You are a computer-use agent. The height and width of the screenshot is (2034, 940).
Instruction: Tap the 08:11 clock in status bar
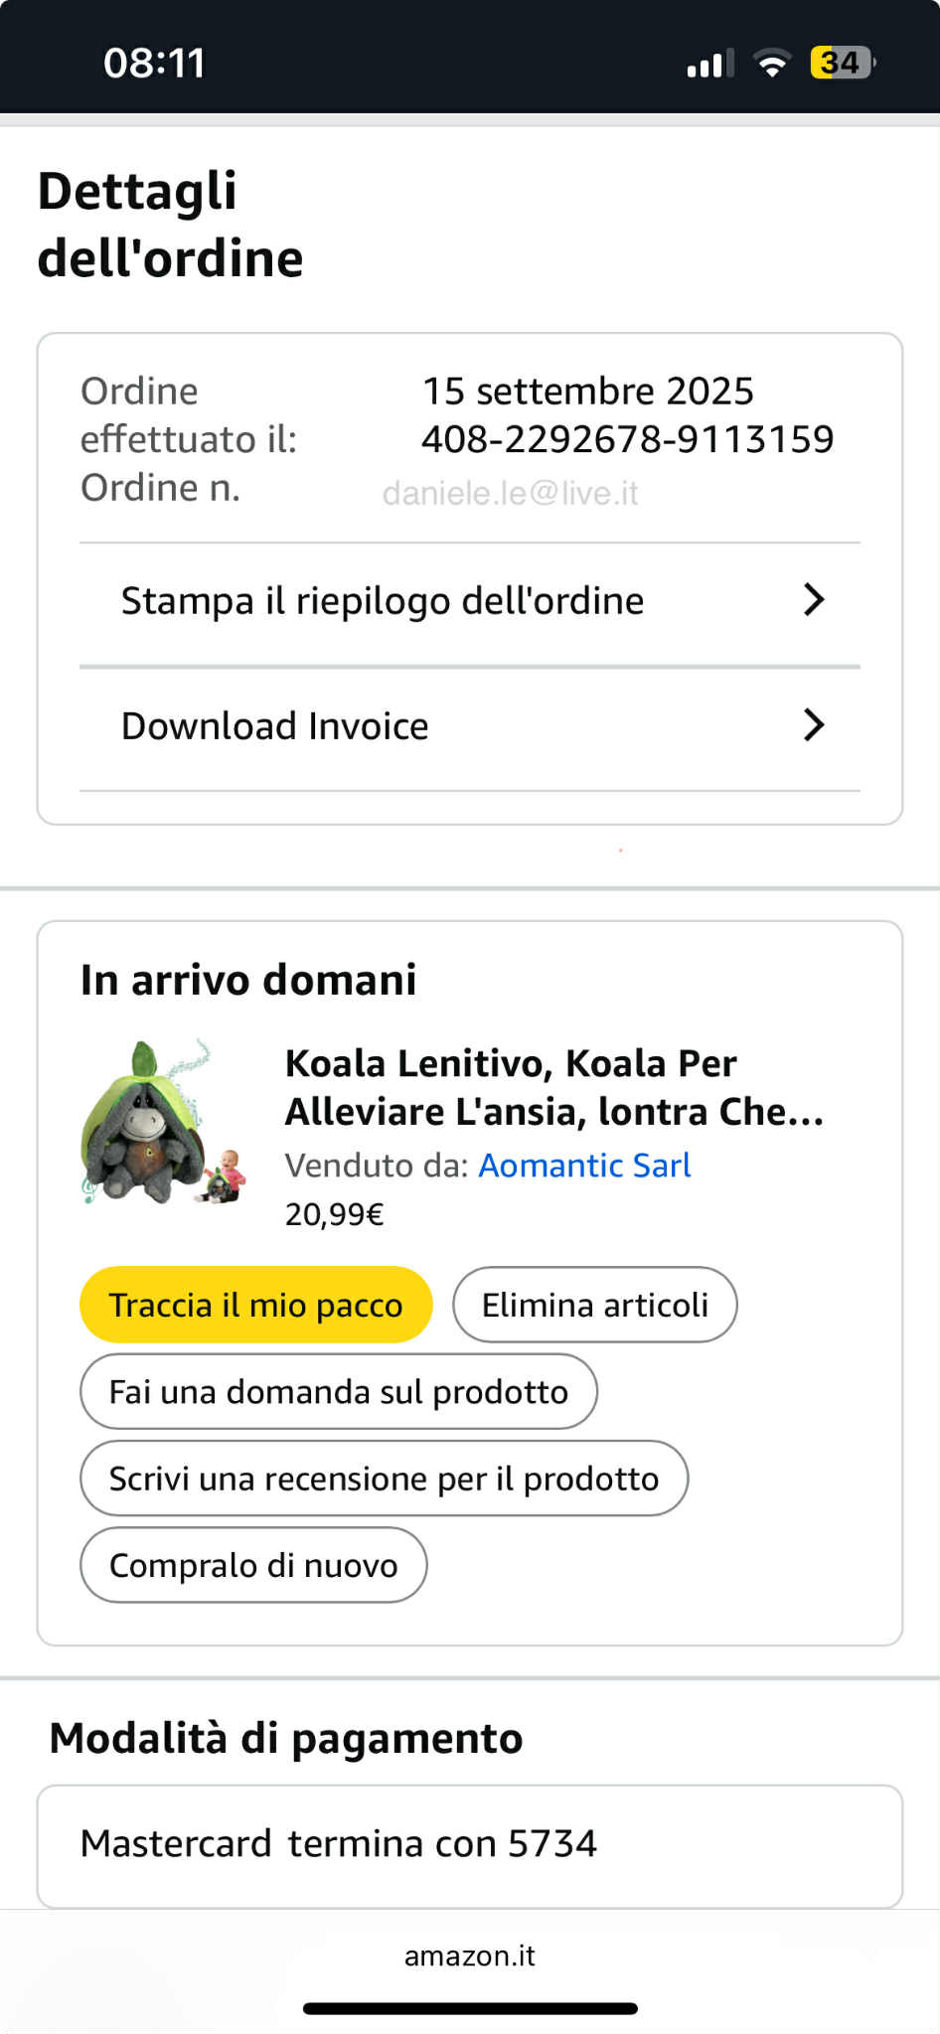(x=154, y=63)
